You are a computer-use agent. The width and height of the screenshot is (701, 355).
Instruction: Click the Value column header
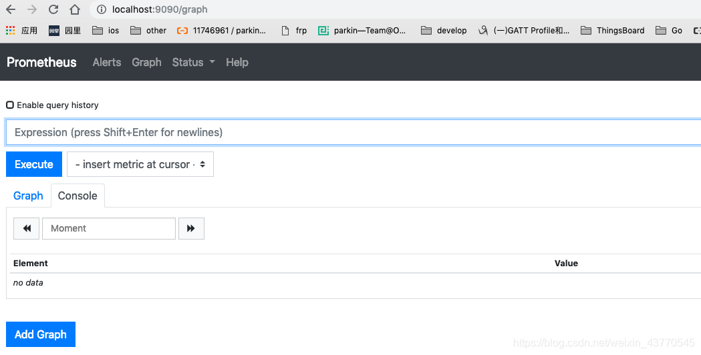tap(567, 263)
